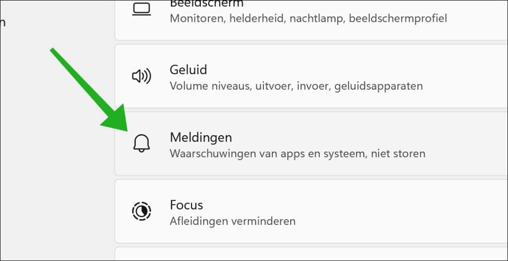Click empty right area of Geluid row
This screenshot has width=508, height=261.
466,76
